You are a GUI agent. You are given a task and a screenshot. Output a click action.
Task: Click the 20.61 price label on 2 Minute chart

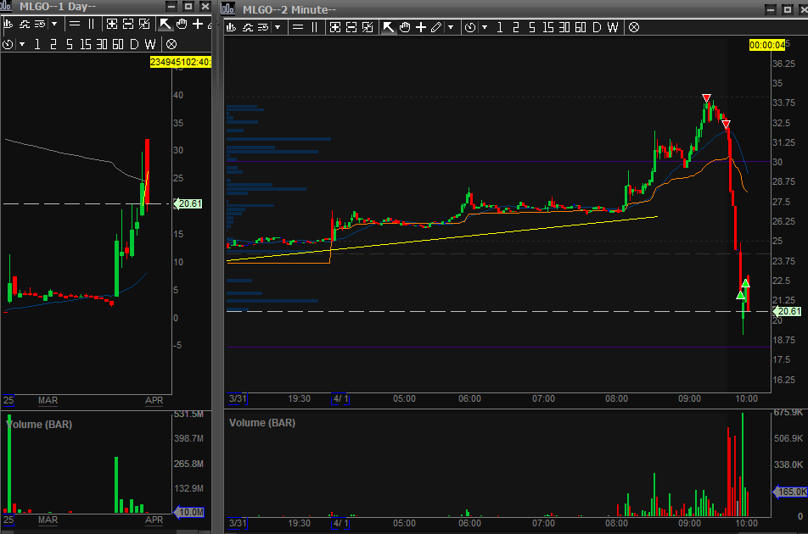788,311
